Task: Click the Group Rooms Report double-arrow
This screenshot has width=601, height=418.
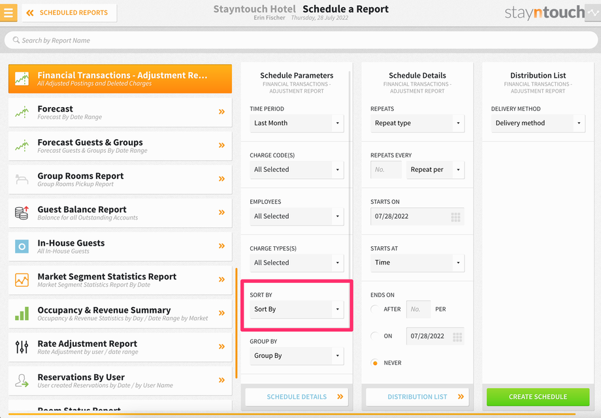Action: point(221,179)
